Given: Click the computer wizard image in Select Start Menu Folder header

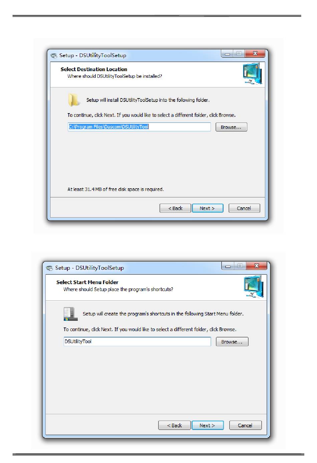Looking at the screenshot, I should point(254,286).
